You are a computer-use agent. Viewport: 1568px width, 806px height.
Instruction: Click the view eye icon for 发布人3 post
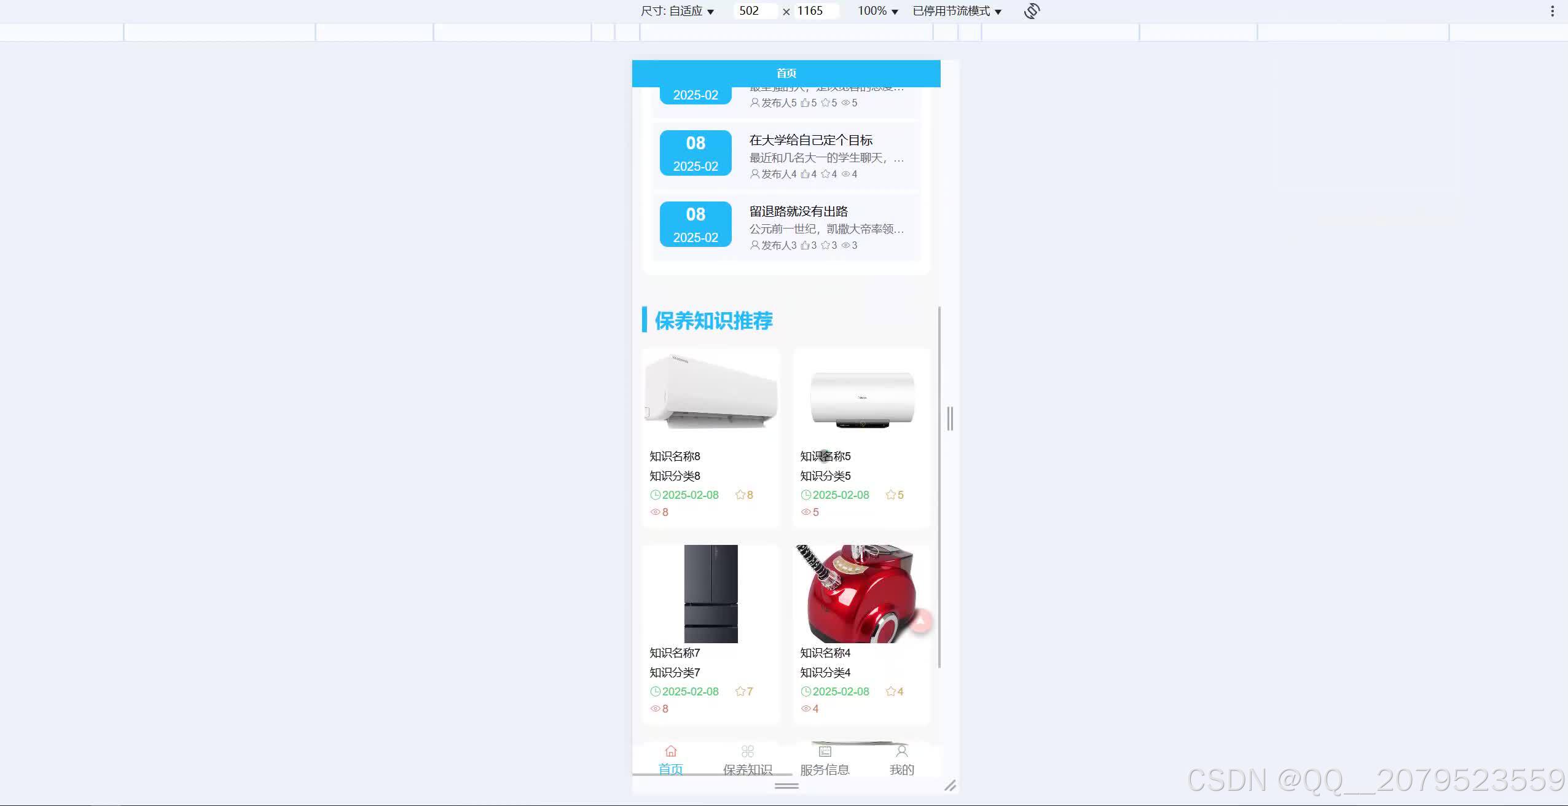click(845, 245)
